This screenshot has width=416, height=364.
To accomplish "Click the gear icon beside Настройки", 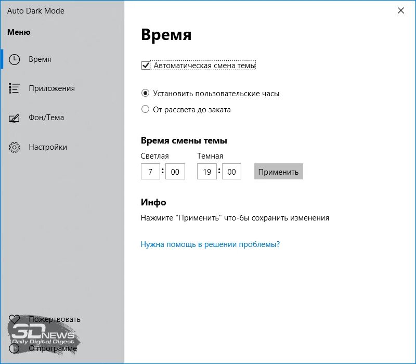I will pos(15,147).
